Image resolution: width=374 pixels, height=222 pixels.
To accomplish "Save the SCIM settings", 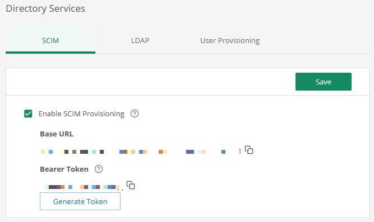I will [324, 82].
